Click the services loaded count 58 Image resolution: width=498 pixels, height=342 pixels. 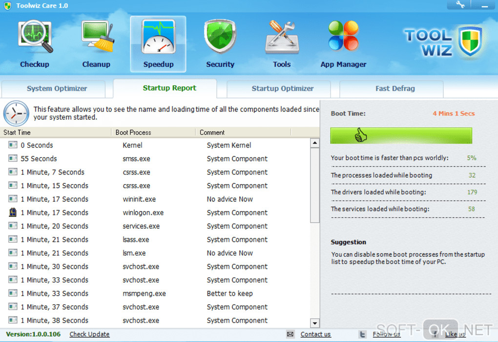[x=471, y=209]
